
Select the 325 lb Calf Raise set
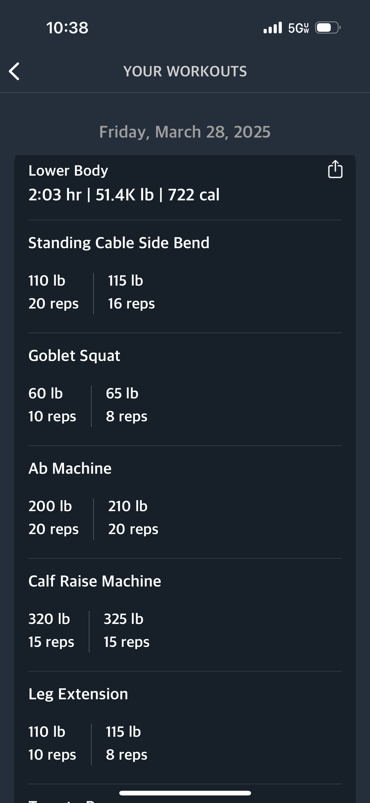(126, 631)
